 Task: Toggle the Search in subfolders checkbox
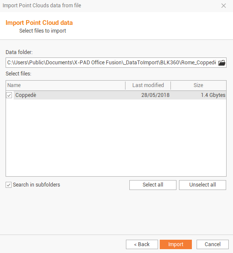point(9,185)
